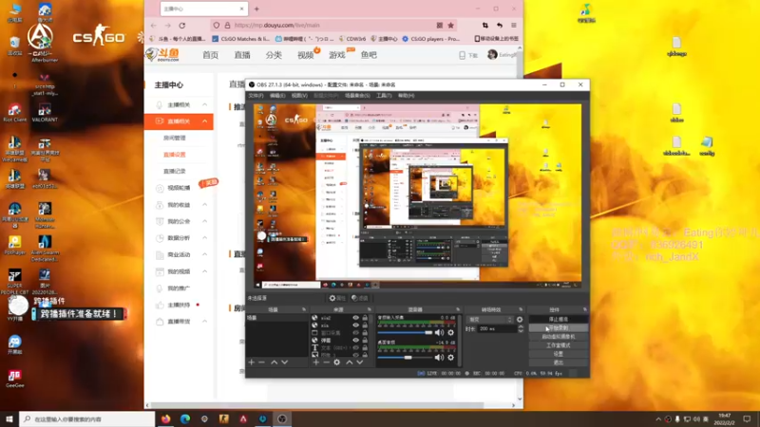Reload the Douyu page in Firefox
The image size is (760, 427).
182,26
